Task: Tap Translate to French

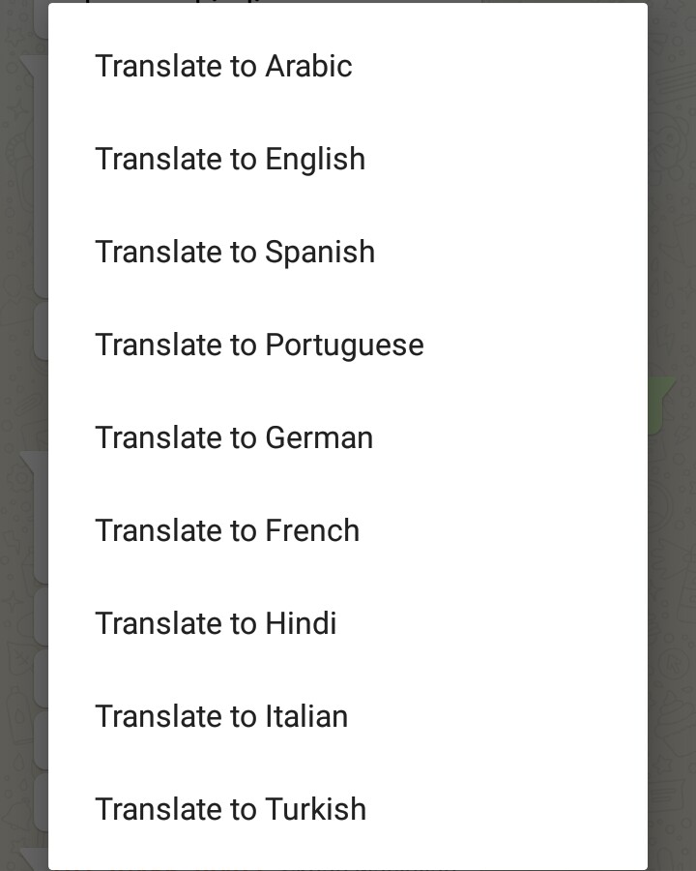Action: tap(348, 530)
